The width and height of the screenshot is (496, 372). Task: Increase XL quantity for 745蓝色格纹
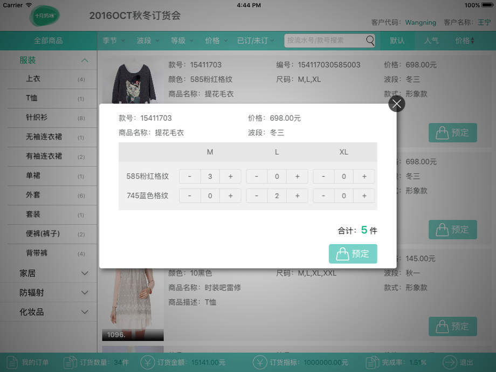(364, 196)
